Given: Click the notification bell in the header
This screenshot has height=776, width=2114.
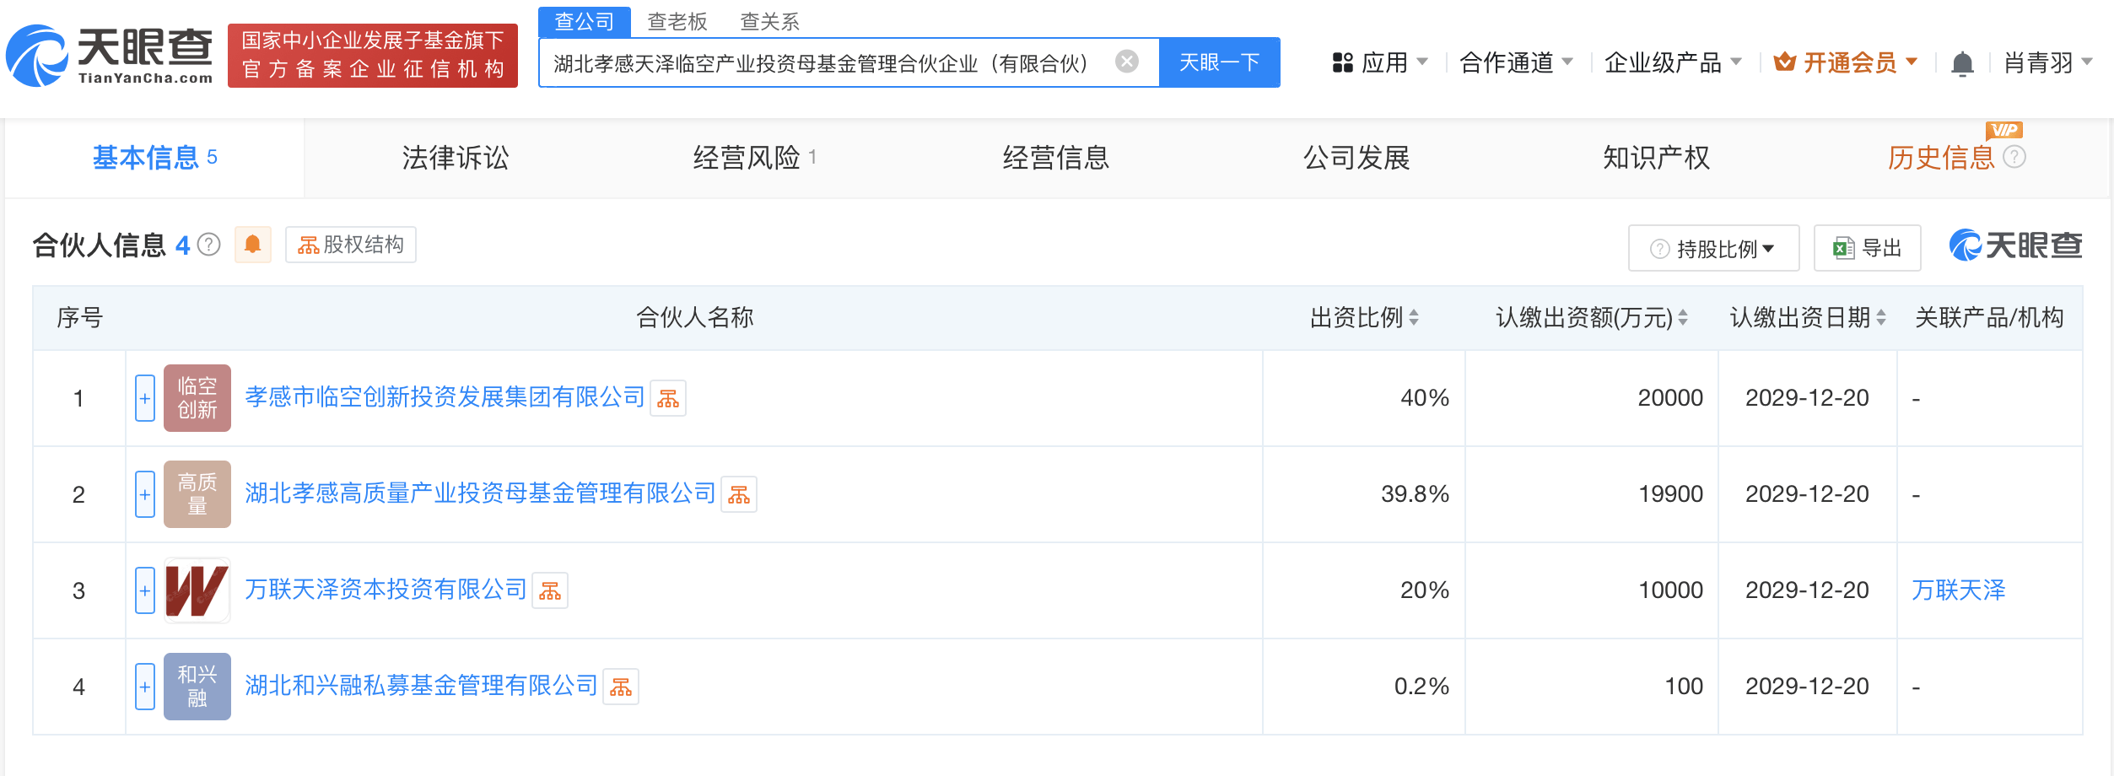Looking at the screenshot, I should [1962, 63].
